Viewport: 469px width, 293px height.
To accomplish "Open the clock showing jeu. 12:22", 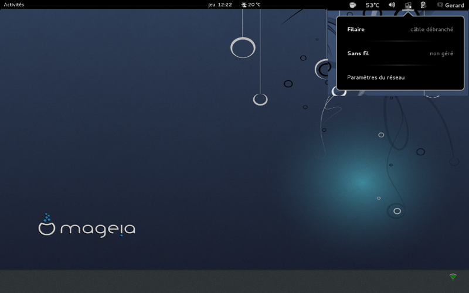I will (x=220, y=5).
